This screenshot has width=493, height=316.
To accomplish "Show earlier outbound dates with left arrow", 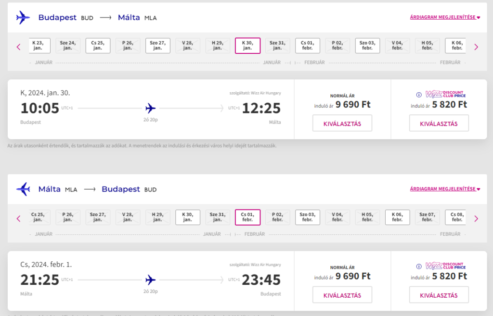I will click(x=18, y=47).
